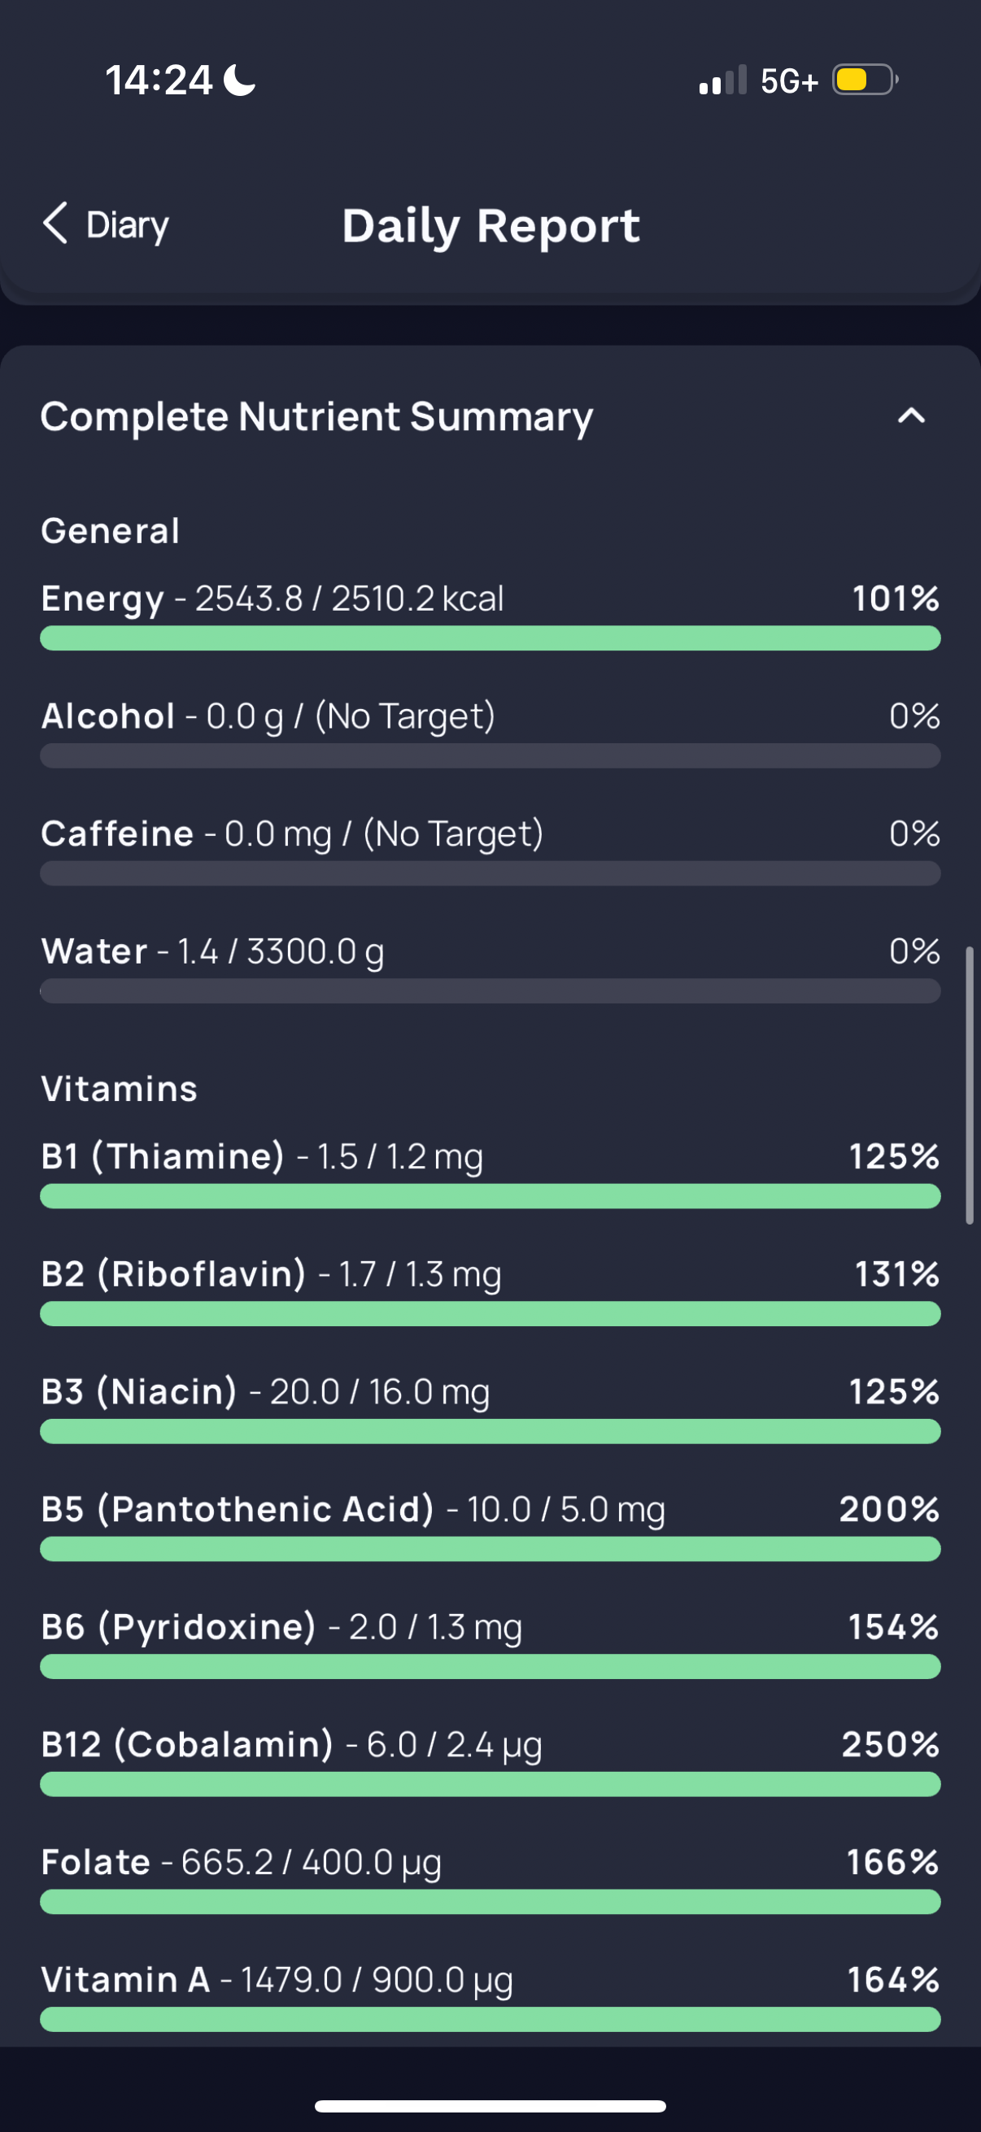Open the Energy nutrient row
981x2132 pixels.
(x=490, y=615)
